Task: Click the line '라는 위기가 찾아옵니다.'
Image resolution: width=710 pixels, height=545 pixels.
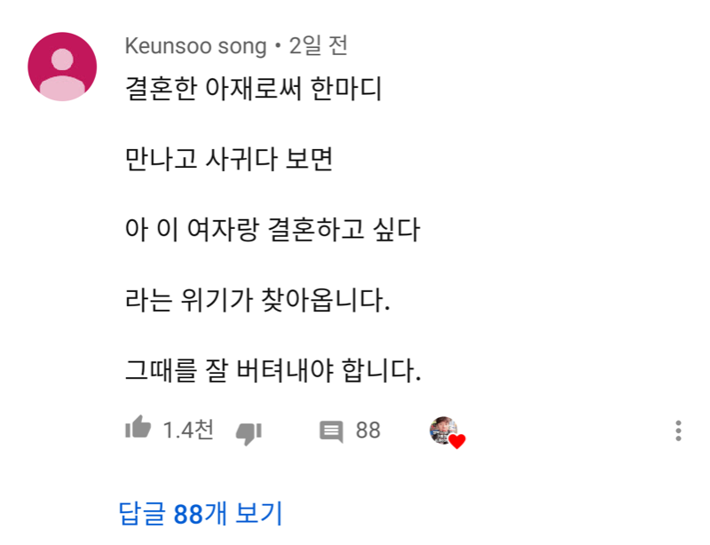Action: [x=257, y=301]
